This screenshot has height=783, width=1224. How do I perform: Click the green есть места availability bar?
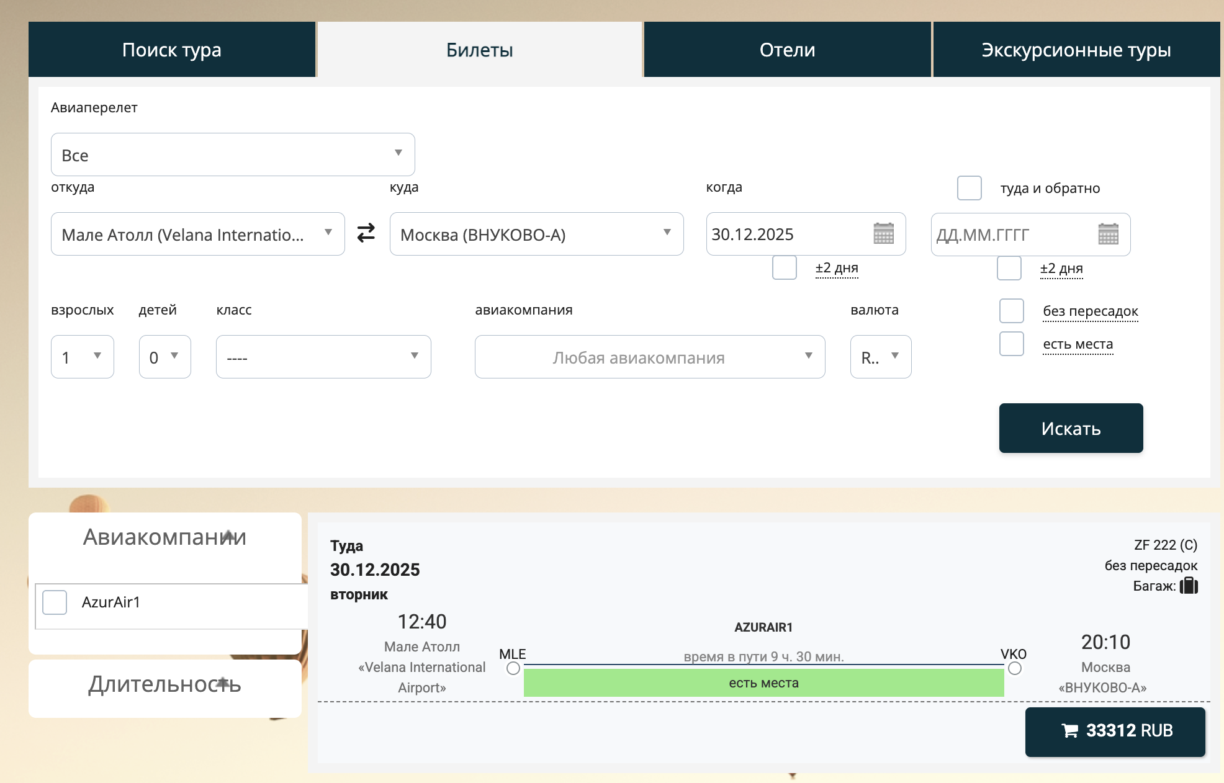(763, 683)
